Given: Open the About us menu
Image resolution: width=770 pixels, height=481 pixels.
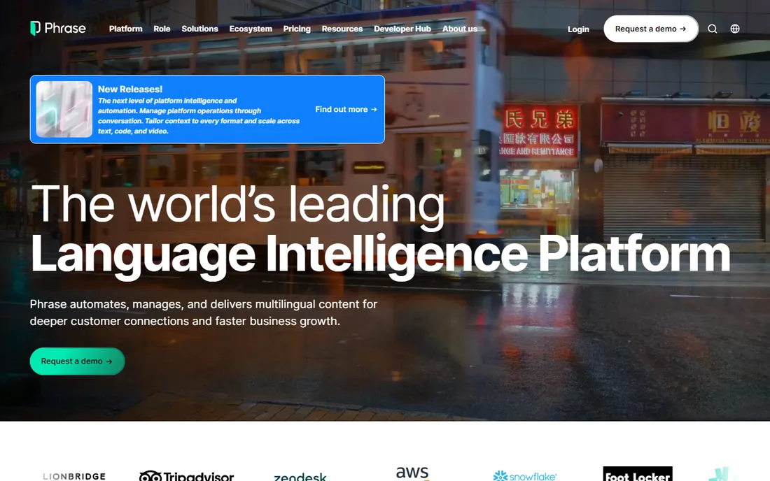Looking at the screenshot, I should click(x=460, y=29).
